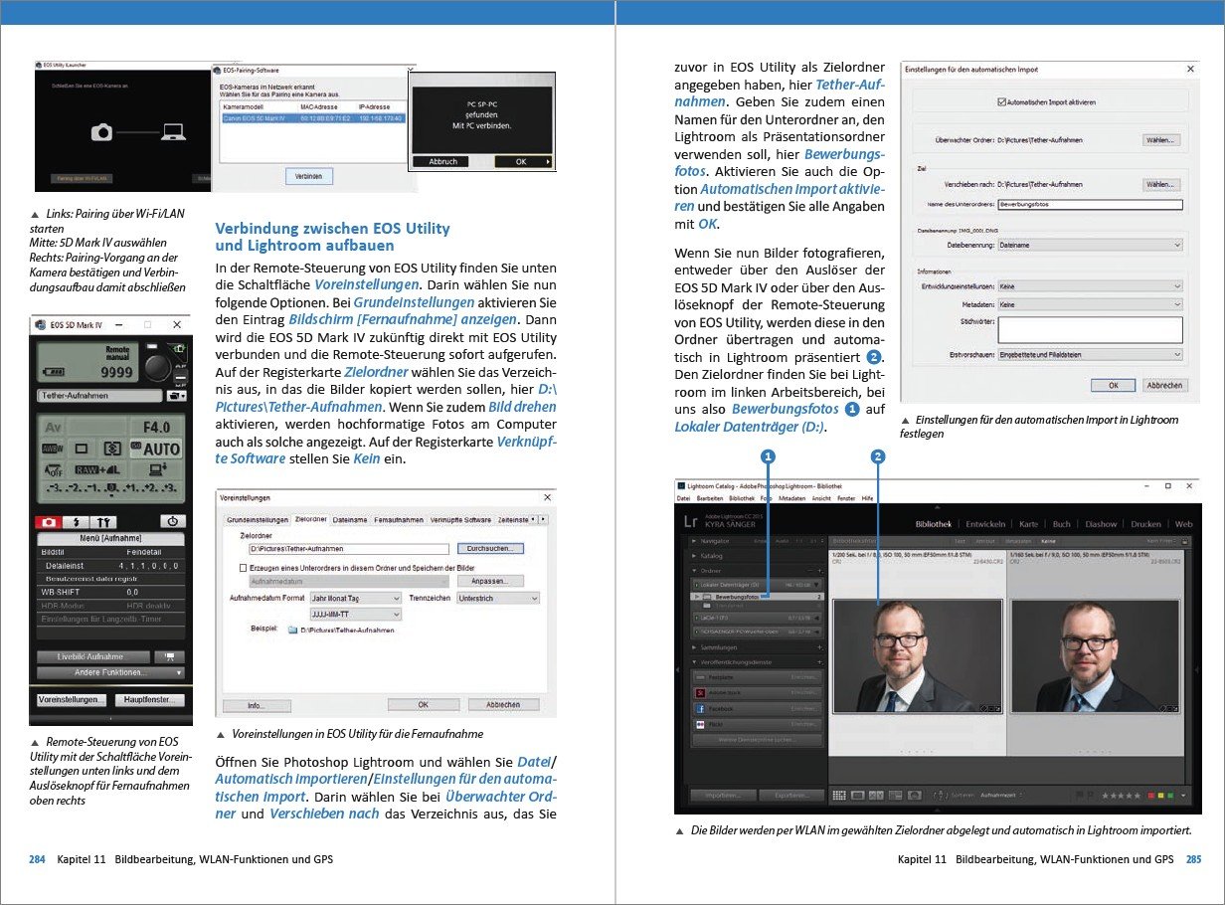Click the self-timer button in EOS remote window
This screenshot has height=905, width=1225.
tap(173, 521)
